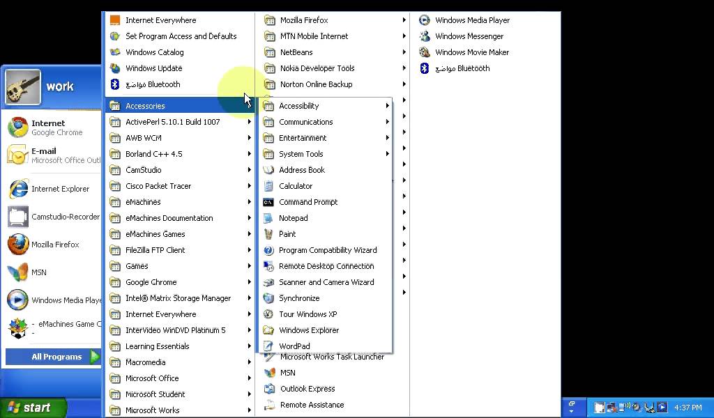Expand Borland C++ 4.5 program group
The height and width of the screenshot is (418, 714).
tap(179, 154)
